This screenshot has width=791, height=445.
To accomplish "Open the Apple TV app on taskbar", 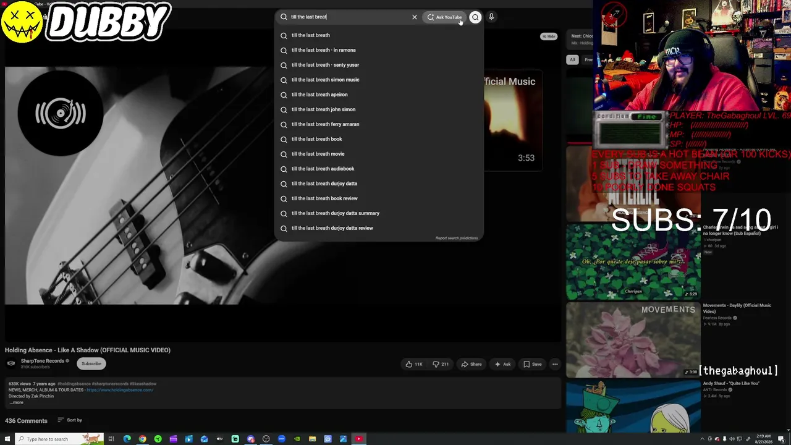I will point(219,439).
